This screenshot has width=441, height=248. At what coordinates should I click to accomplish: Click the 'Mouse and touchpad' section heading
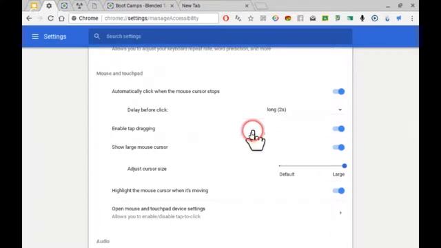pyautogui.click(x=119, y=74)
